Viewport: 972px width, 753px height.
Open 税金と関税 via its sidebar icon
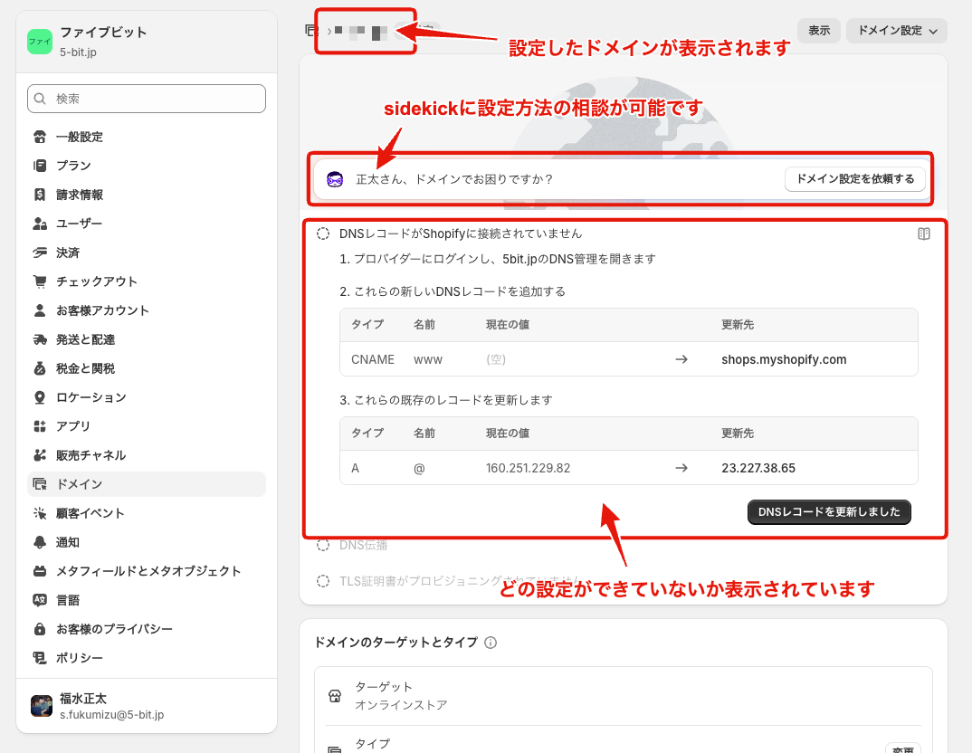point(40,368)
